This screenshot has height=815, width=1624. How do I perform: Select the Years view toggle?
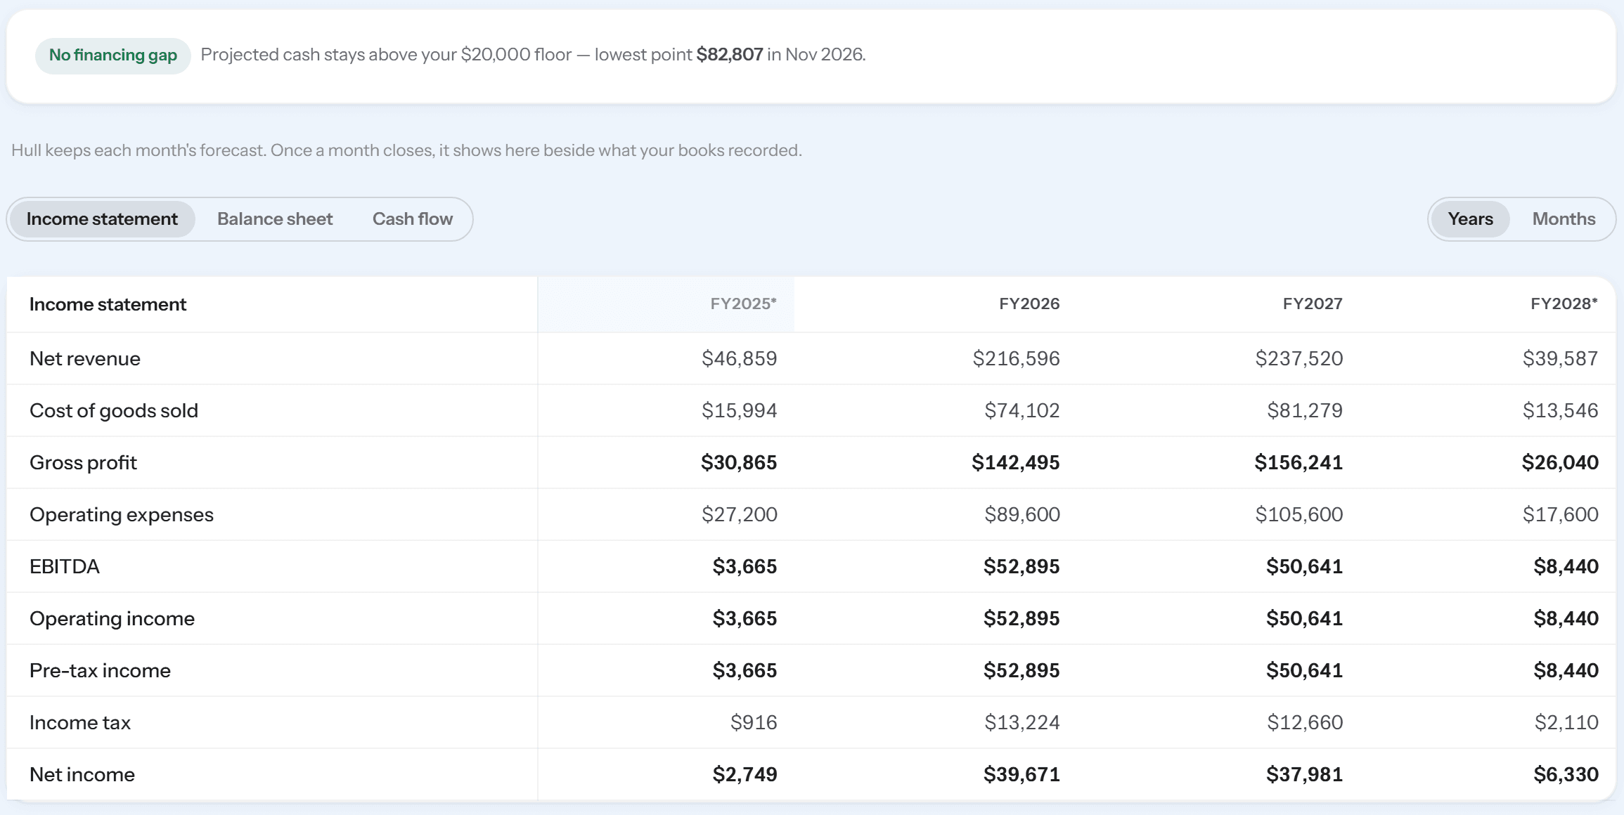(x=1470, y=219)
